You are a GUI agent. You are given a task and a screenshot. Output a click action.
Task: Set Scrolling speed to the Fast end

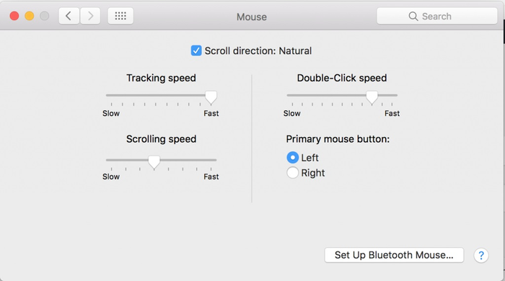(211, 160)
